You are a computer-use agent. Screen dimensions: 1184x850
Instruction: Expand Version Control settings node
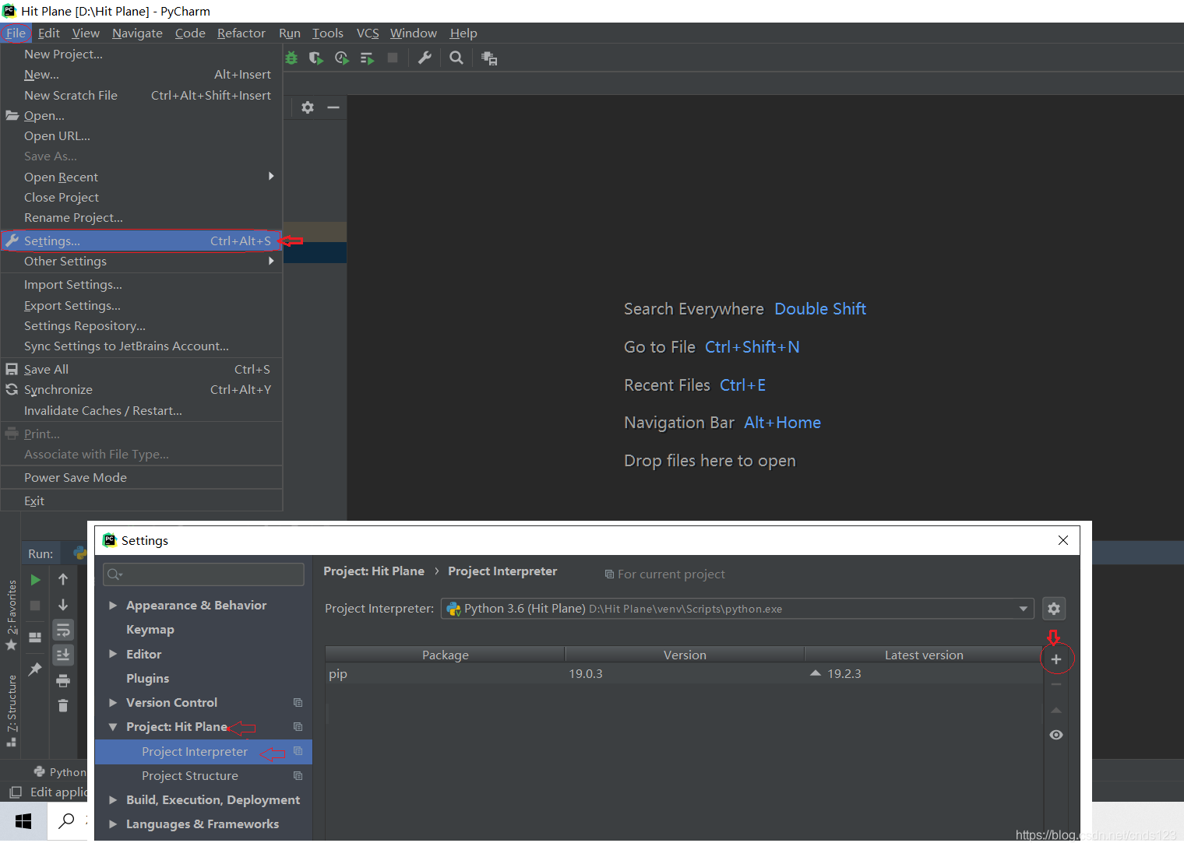[113, 702]
